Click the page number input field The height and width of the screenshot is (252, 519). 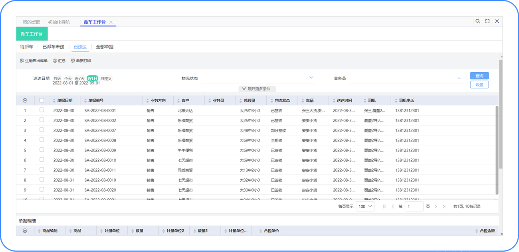[414, 207]
